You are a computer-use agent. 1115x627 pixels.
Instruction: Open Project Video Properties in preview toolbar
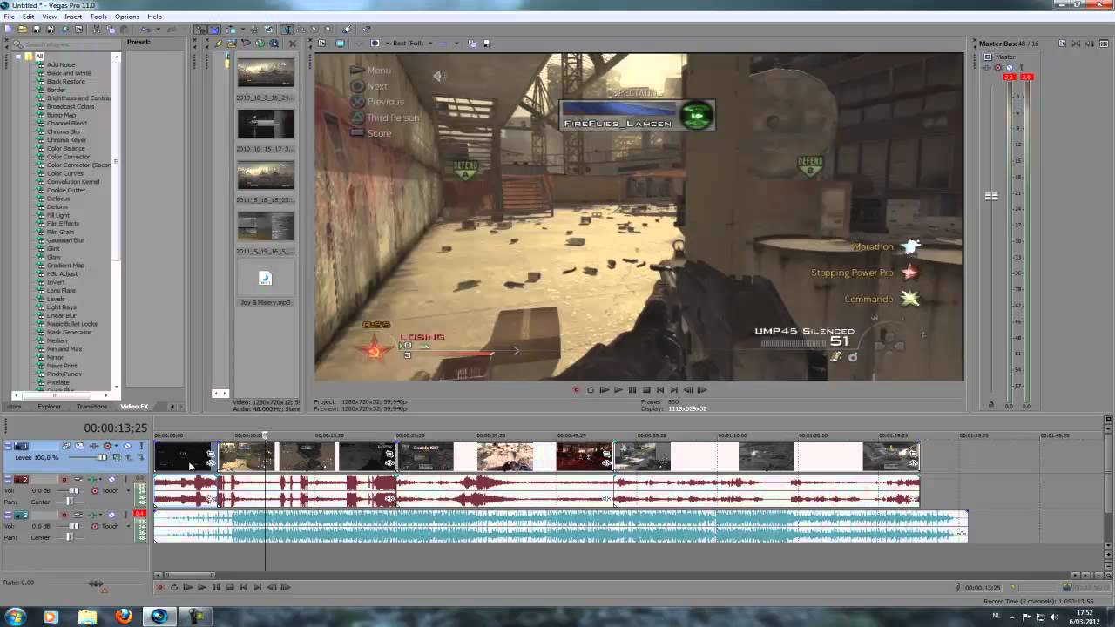pos(321,44)
